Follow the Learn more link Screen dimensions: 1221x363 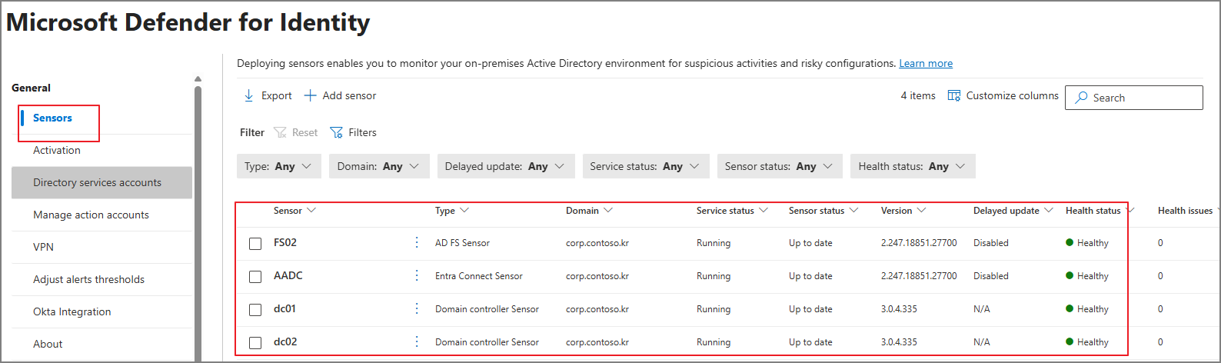pyautogui.click(x=926, y=63)
